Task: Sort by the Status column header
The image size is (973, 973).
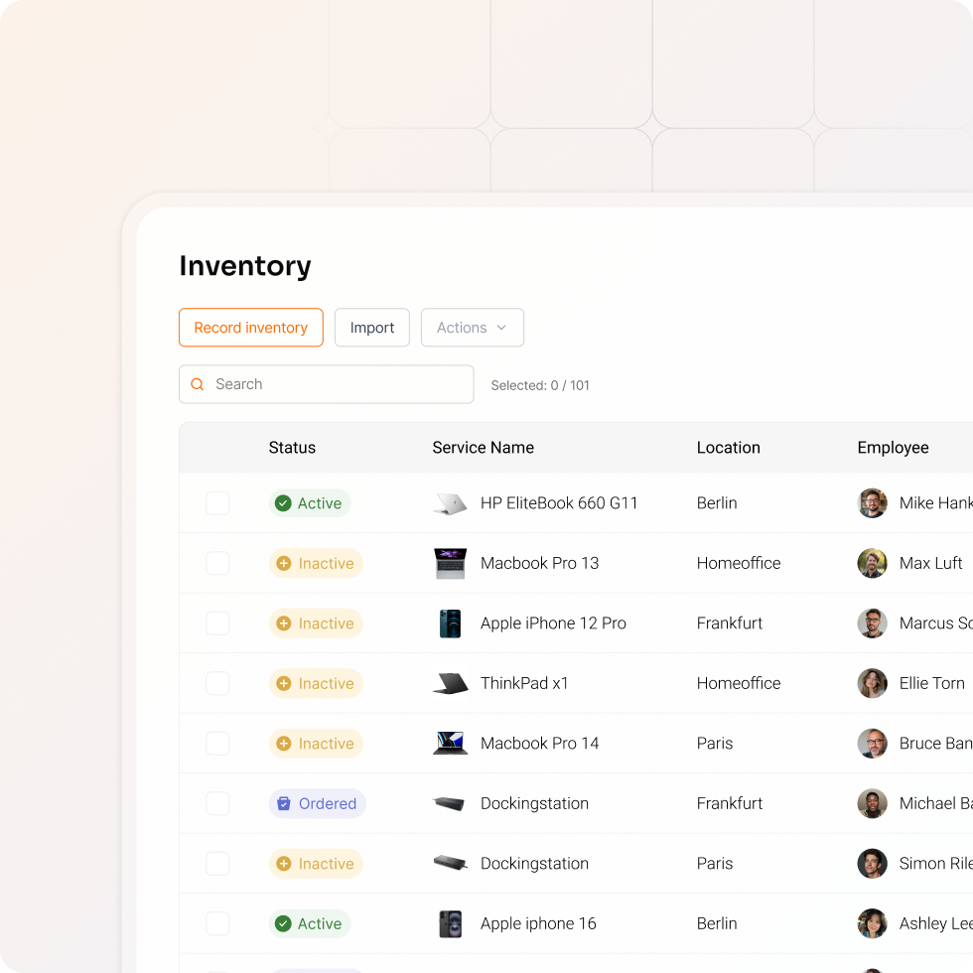Action: (292, 448)
